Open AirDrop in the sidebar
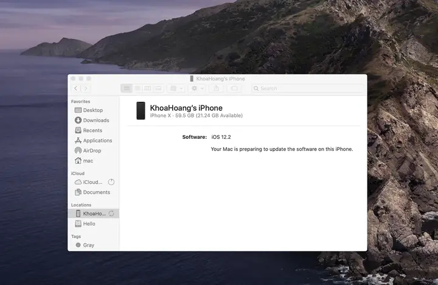438x285 pixels. click(x=94, y=150)
